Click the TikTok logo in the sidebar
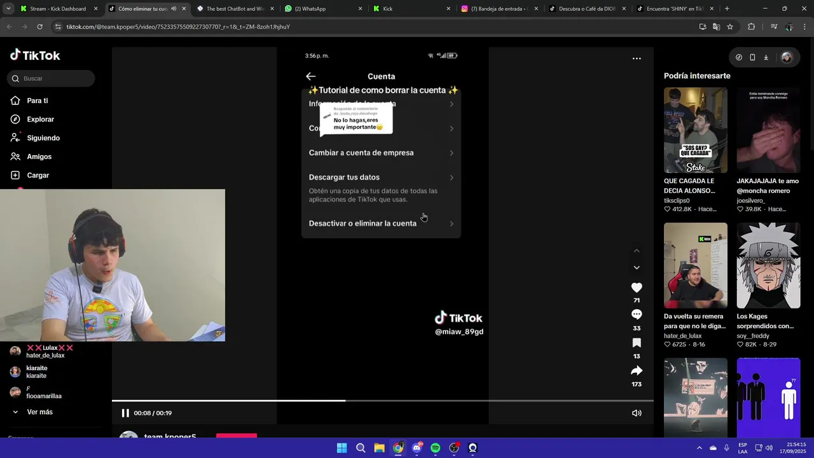The height and width of the screenshot is (458, 814). (35, 55)
